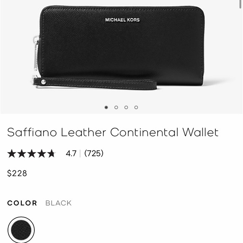Click the first rating star

click(12, 154)
